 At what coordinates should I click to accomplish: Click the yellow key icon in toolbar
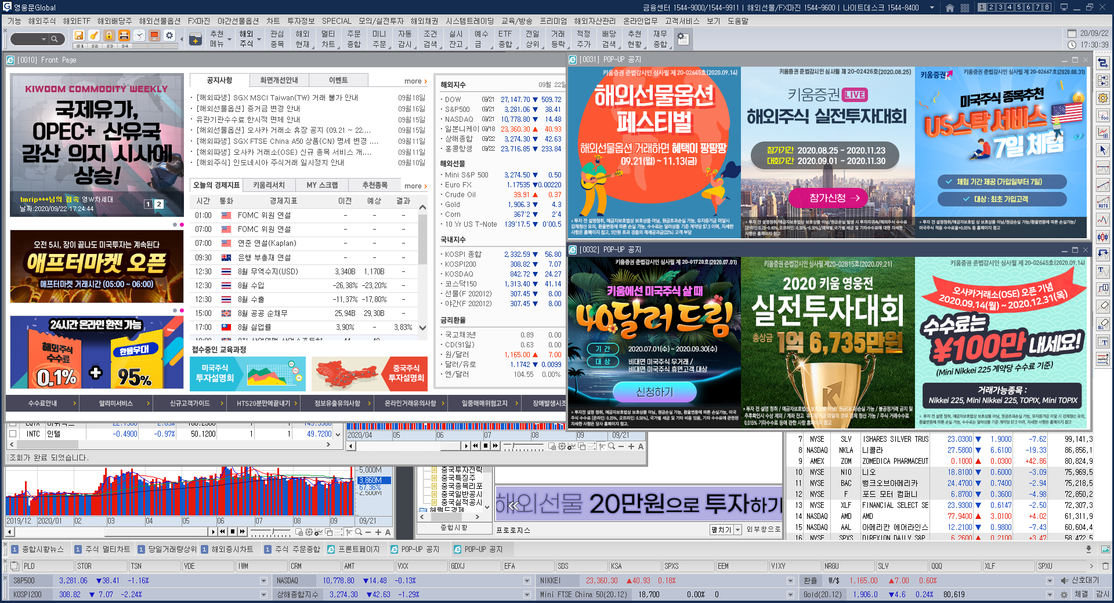[94, 35]
